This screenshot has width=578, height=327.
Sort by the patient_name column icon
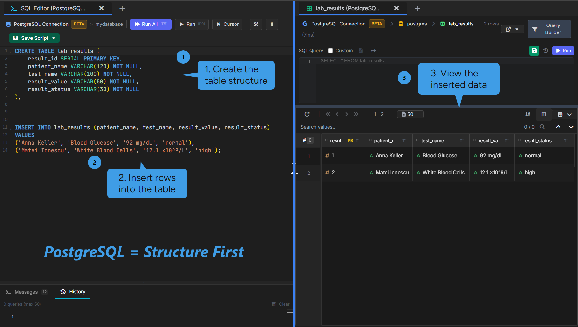click(405, 141)
